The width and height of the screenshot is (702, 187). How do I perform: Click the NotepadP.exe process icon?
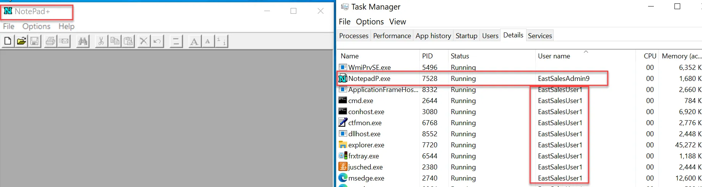(343, 78)
